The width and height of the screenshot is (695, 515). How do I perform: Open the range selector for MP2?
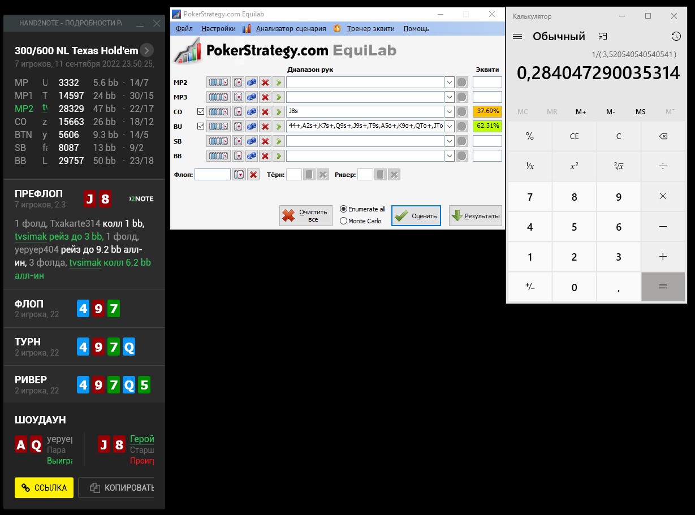coord(218,83)
